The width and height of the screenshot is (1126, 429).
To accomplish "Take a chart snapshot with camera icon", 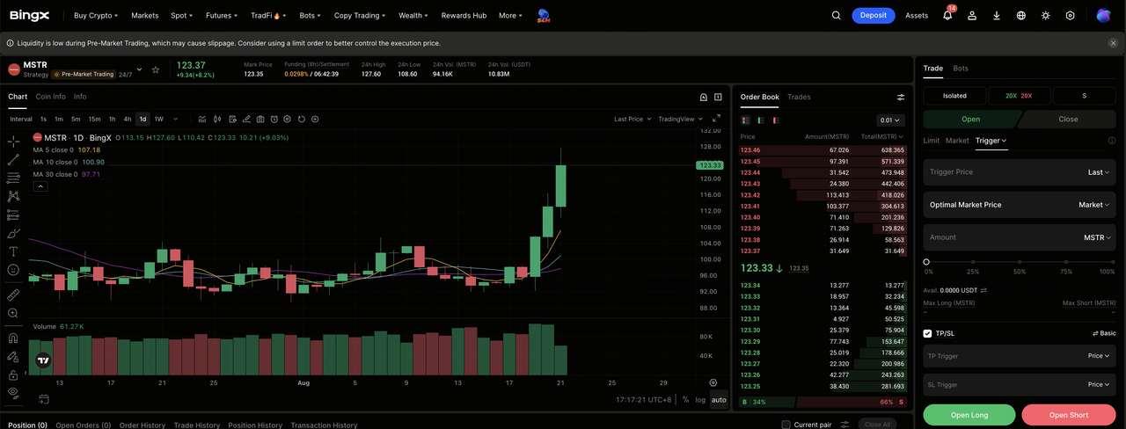I will pos(260,119).
